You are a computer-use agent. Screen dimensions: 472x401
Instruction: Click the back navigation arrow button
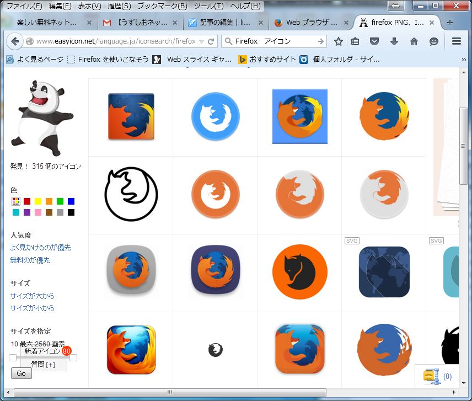click(x=15, y=41)
